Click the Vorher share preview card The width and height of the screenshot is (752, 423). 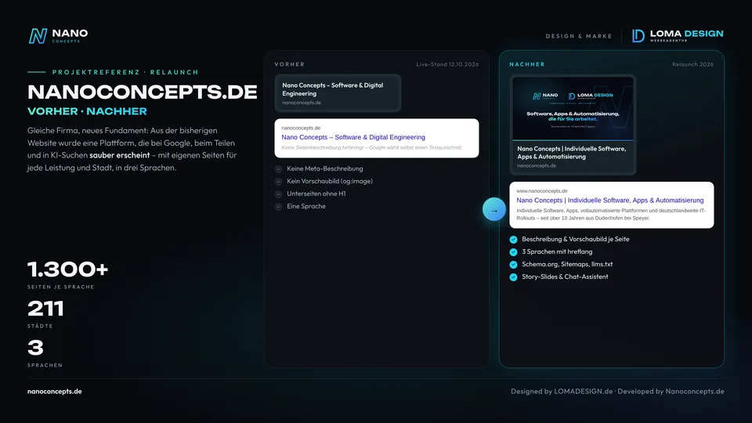tap(338, 93)
